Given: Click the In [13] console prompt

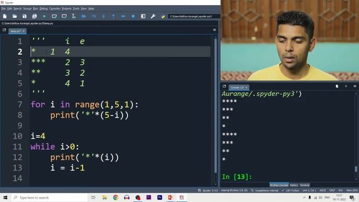Looking at the screenshot, I should pyautogui.click(x=237, y=177).
